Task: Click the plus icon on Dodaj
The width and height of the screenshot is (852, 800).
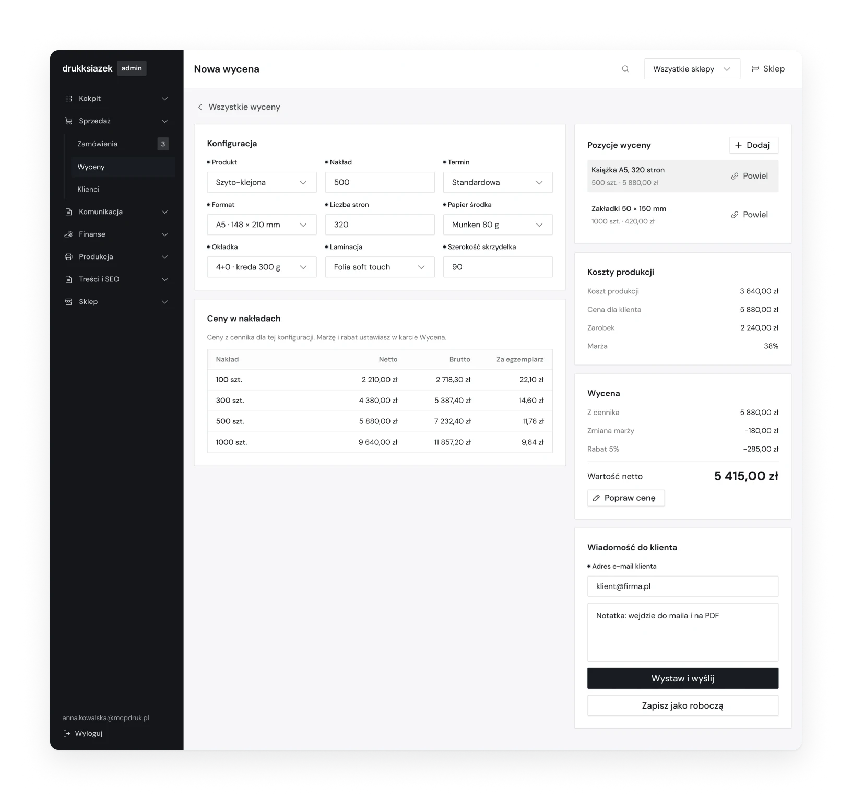Action: 738,145
